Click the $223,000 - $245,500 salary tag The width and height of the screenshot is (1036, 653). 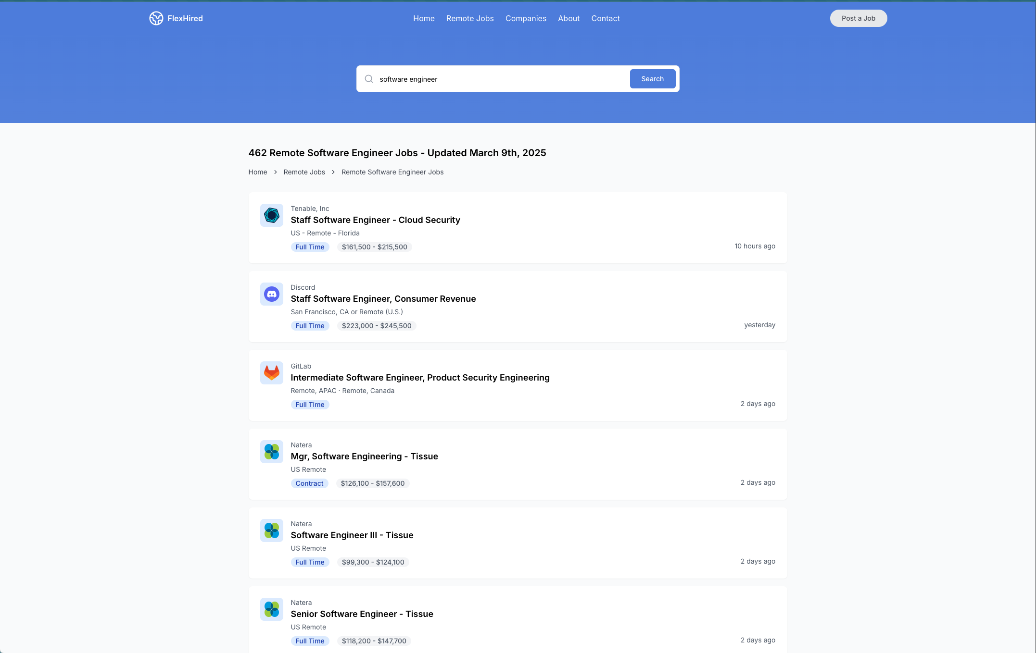(x=377, y=326)
